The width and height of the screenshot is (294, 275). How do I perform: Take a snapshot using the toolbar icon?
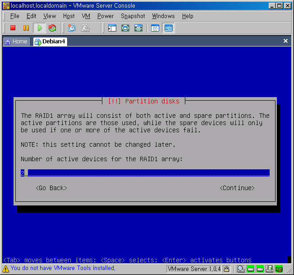tap(72, 28)
